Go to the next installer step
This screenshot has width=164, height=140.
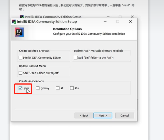pos(103,116)
